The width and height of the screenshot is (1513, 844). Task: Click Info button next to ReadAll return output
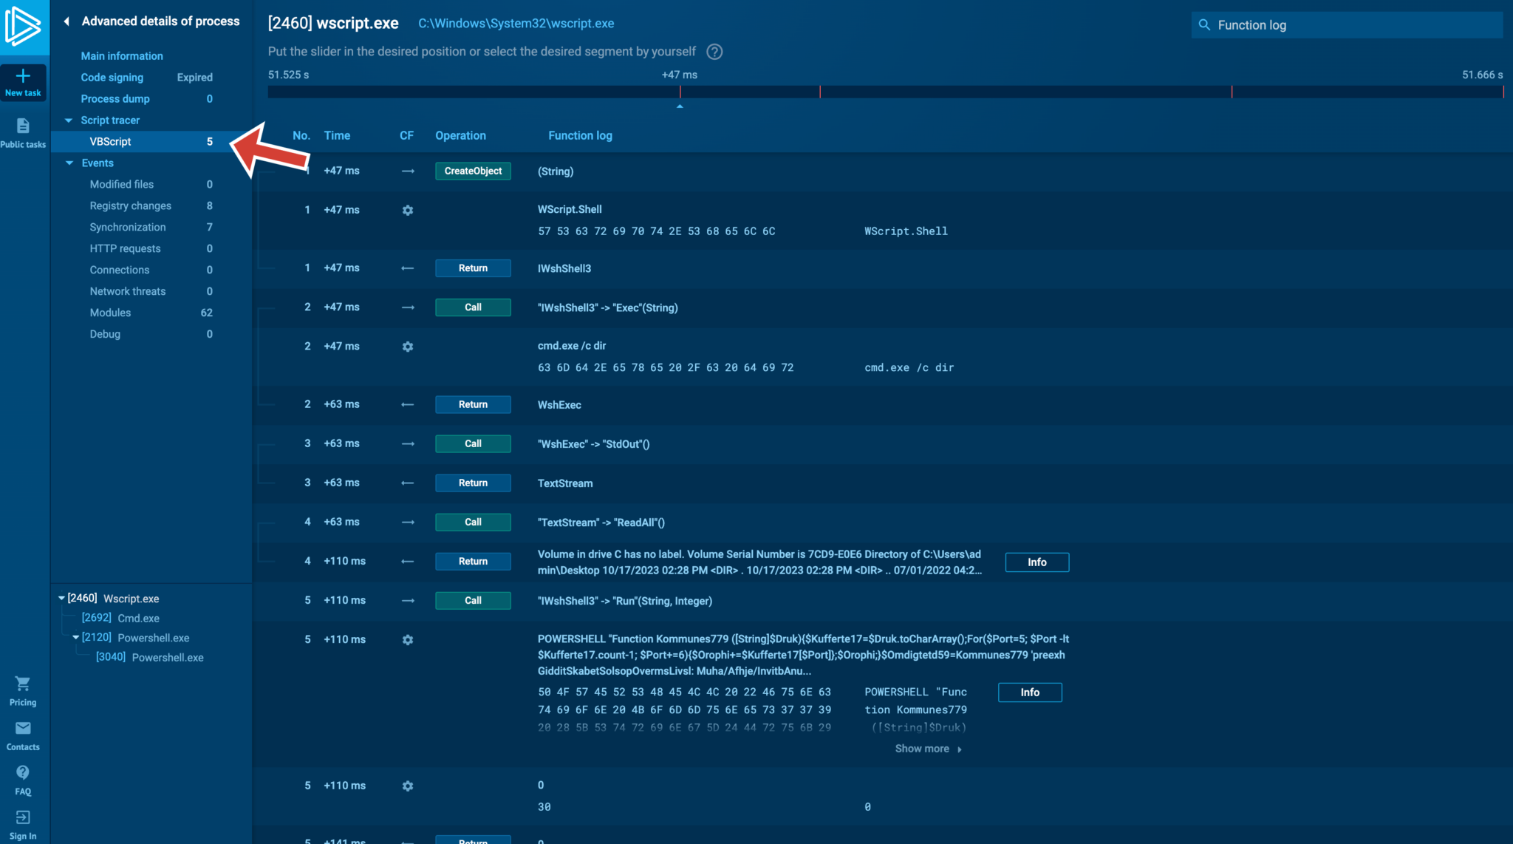point(1036,562)
